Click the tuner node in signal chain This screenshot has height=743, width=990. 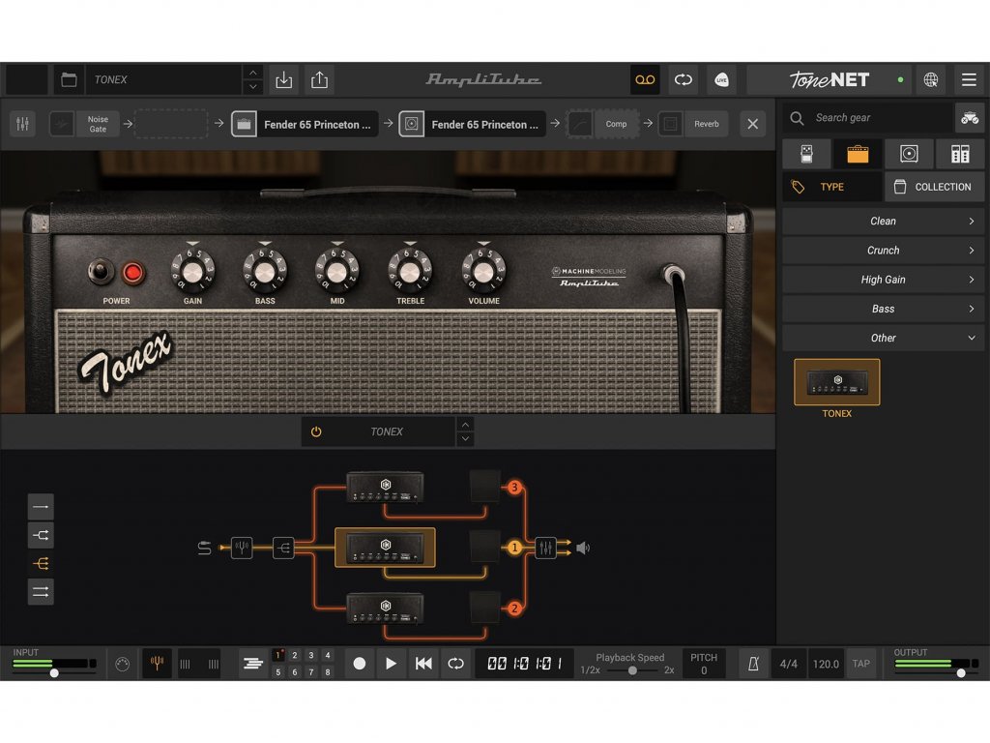[242, 548]
